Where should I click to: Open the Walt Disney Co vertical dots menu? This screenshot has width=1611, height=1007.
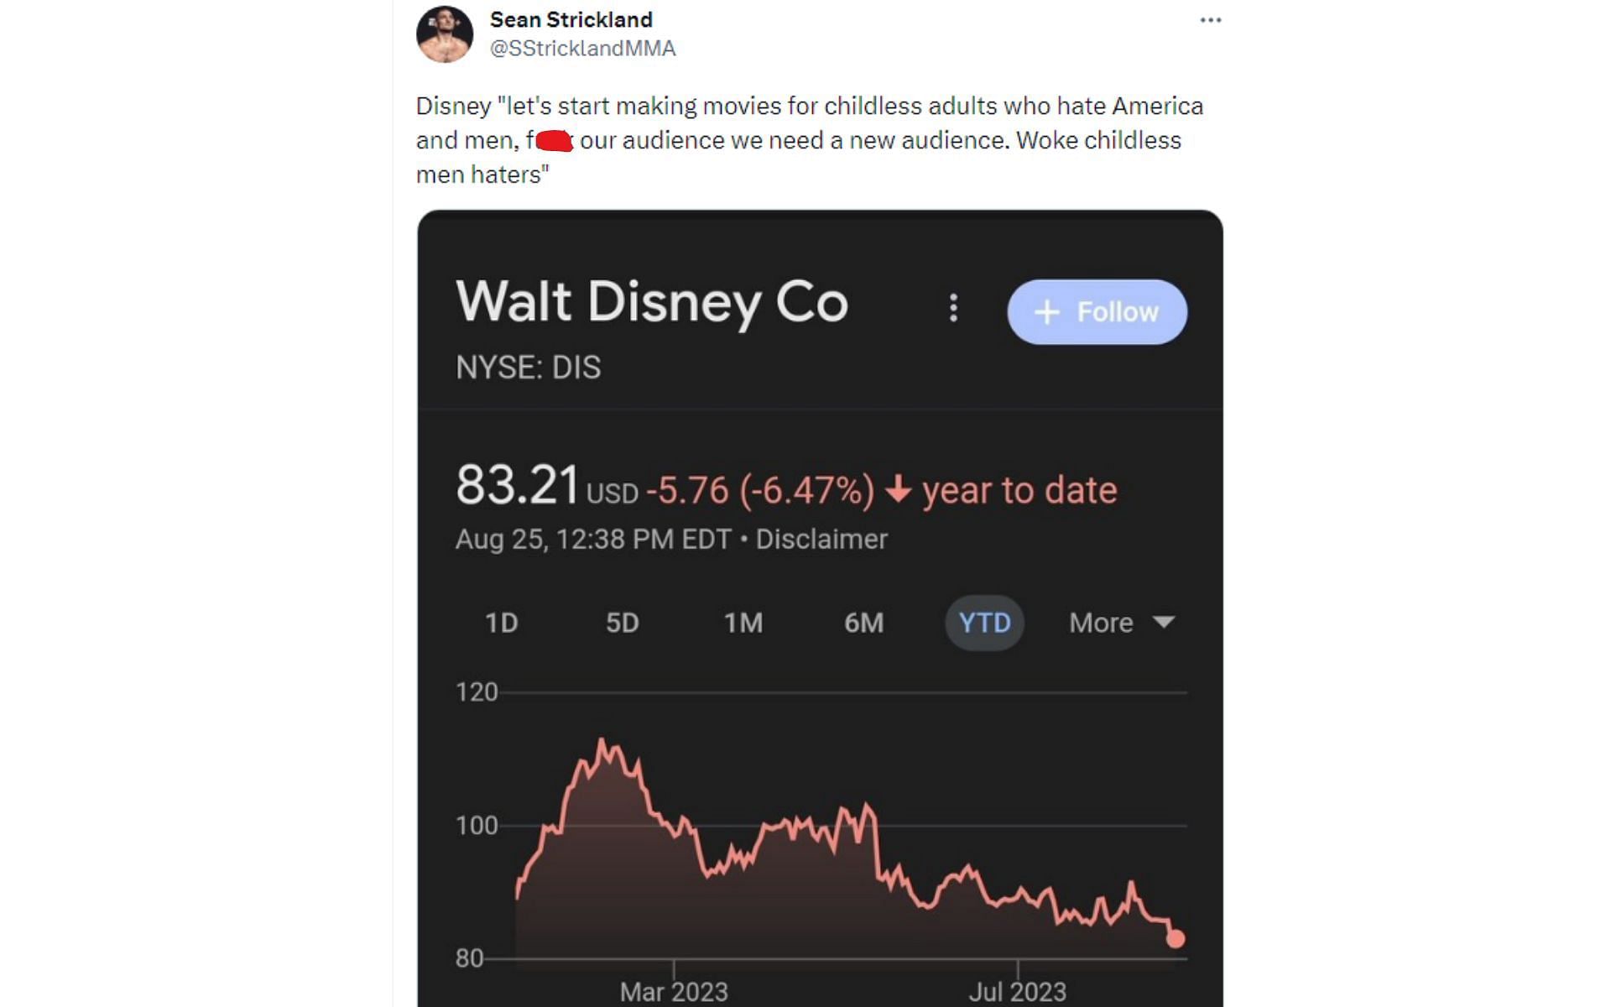point(953,309)
